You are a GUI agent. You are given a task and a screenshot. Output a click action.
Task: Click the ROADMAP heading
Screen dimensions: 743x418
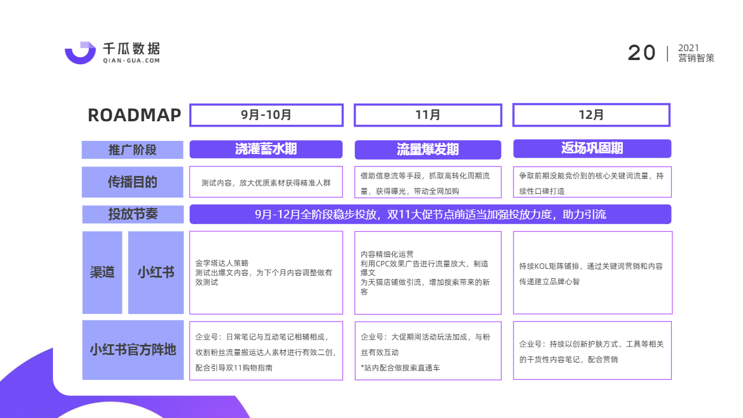tap(134, 115)
